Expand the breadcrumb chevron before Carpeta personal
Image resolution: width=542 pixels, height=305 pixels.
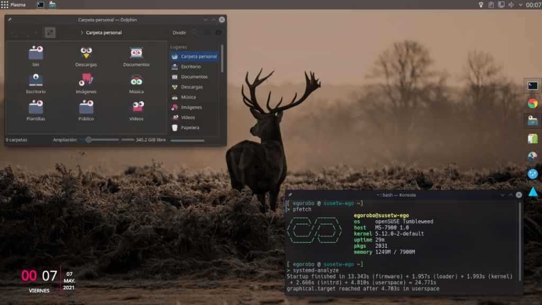[x=82, y=33]
